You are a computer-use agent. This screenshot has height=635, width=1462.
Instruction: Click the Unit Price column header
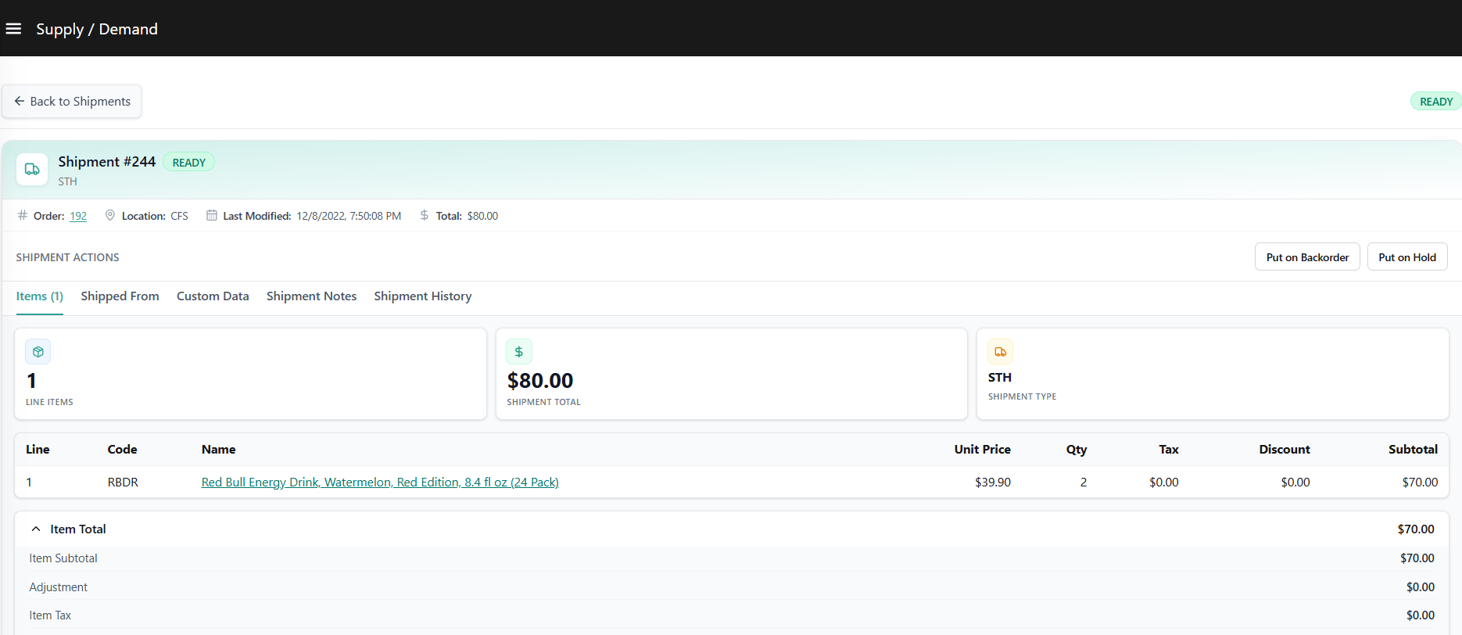tap(982, 450)
